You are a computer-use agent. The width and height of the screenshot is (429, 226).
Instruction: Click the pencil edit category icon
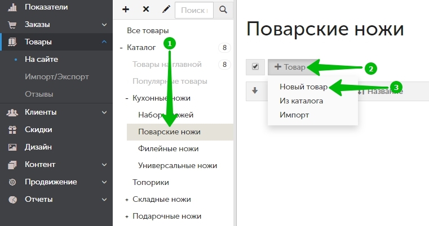click(x=166, y=10)
